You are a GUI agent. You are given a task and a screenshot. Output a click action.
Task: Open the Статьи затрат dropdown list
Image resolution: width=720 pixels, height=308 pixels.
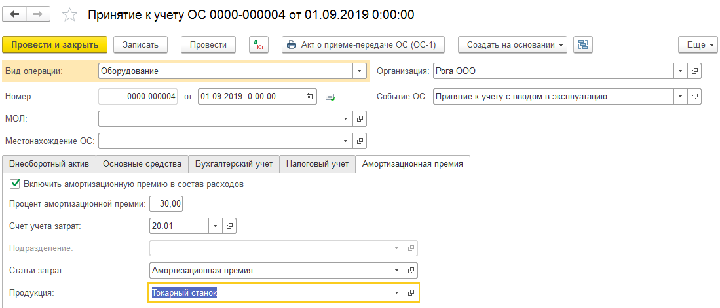[396, 270]
